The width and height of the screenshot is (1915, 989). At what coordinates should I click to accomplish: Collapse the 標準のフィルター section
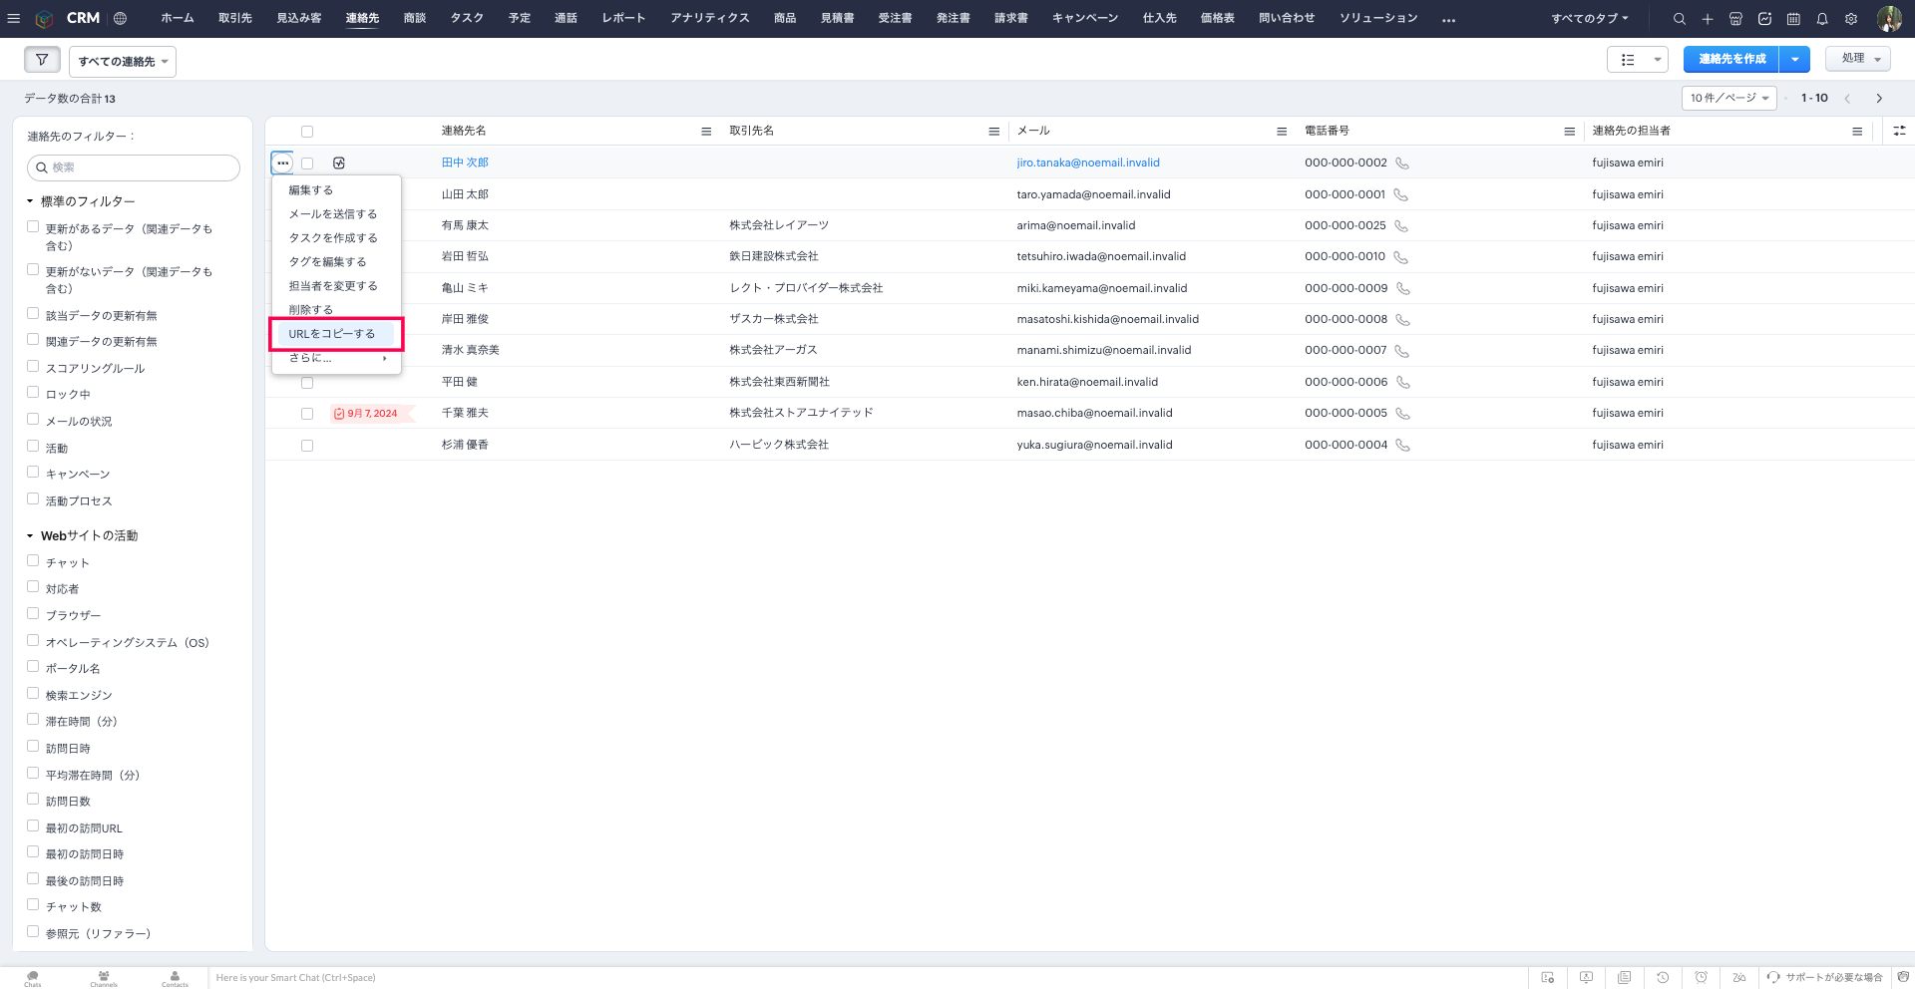pos(30,201)
